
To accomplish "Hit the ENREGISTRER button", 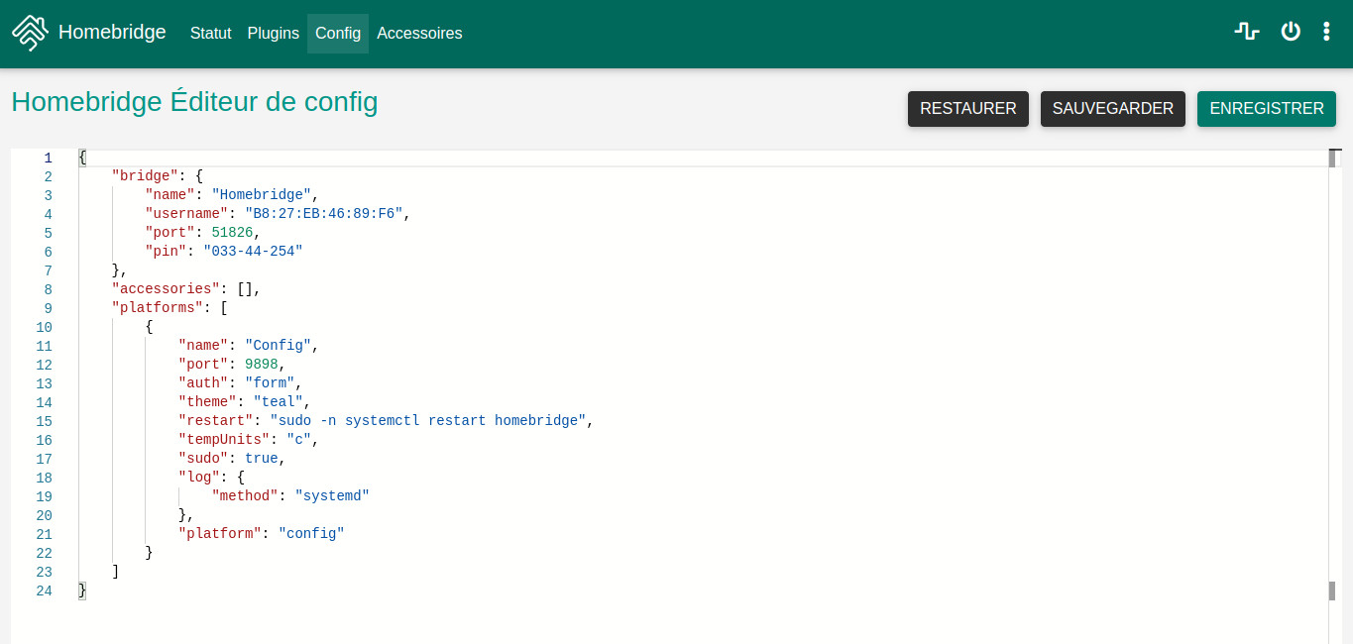I will pyautogui.click(x=1266, y=109).
